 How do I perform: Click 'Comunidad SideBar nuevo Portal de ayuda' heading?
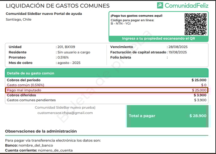[44, 14]
